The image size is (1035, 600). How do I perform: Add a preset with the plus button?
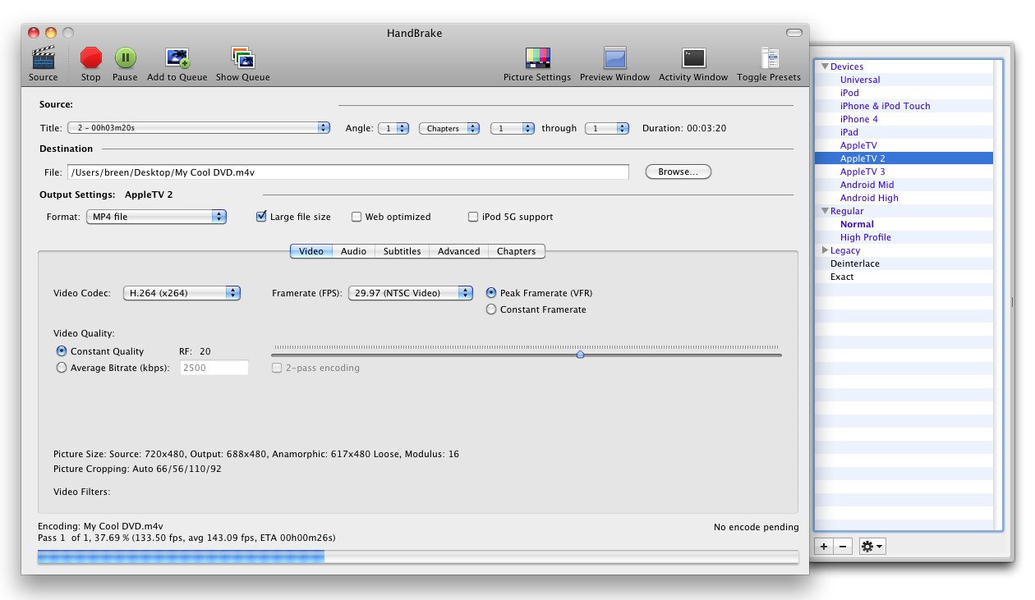[x=824, y=546]
